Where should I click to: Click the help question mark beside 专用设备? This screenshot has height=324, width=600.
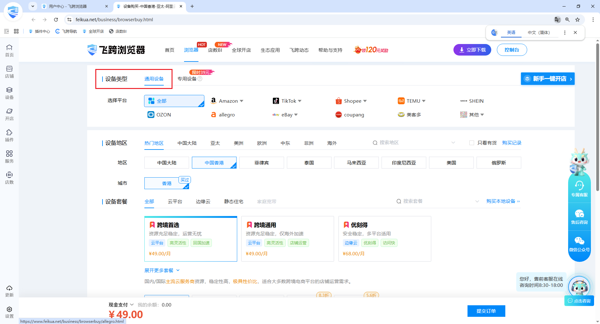pyautogui.click(x=200, y=79)
